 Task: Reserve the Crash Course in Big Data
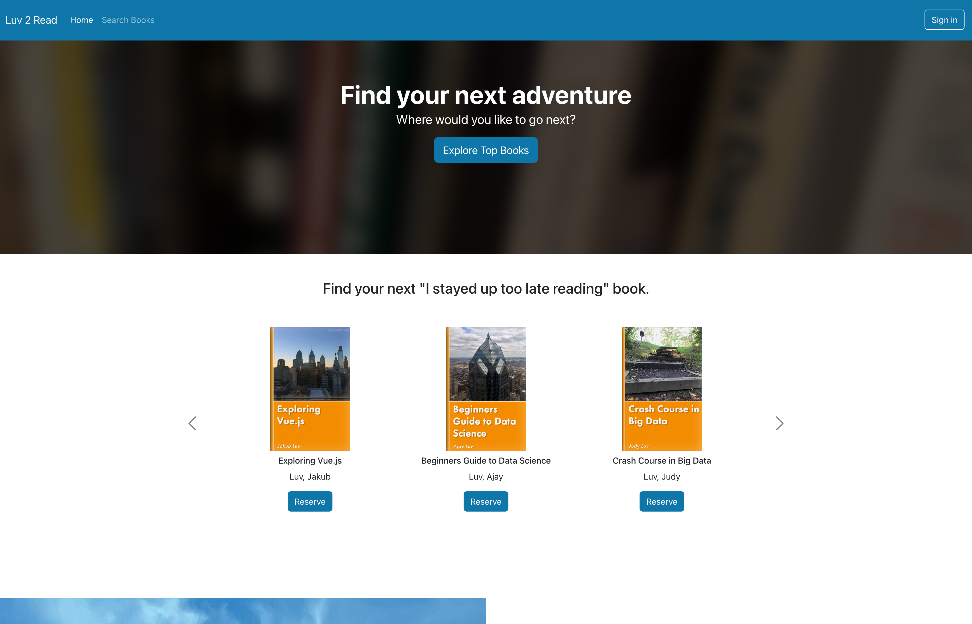click(x=662, y=501)
